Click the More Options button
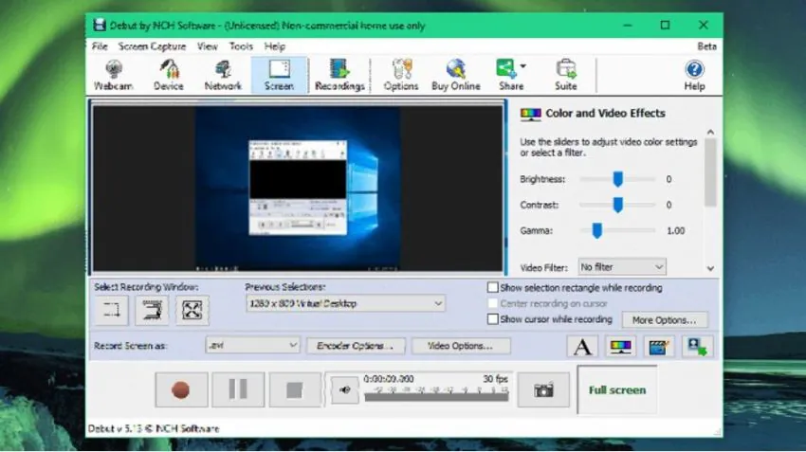The image size is (806, 452). pyautogui.click(x=665, y=320)
